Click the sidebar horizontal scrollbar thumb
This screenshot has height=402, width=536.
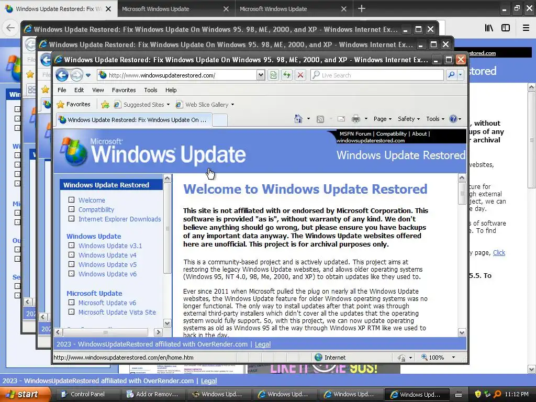(x=105, y=332)
